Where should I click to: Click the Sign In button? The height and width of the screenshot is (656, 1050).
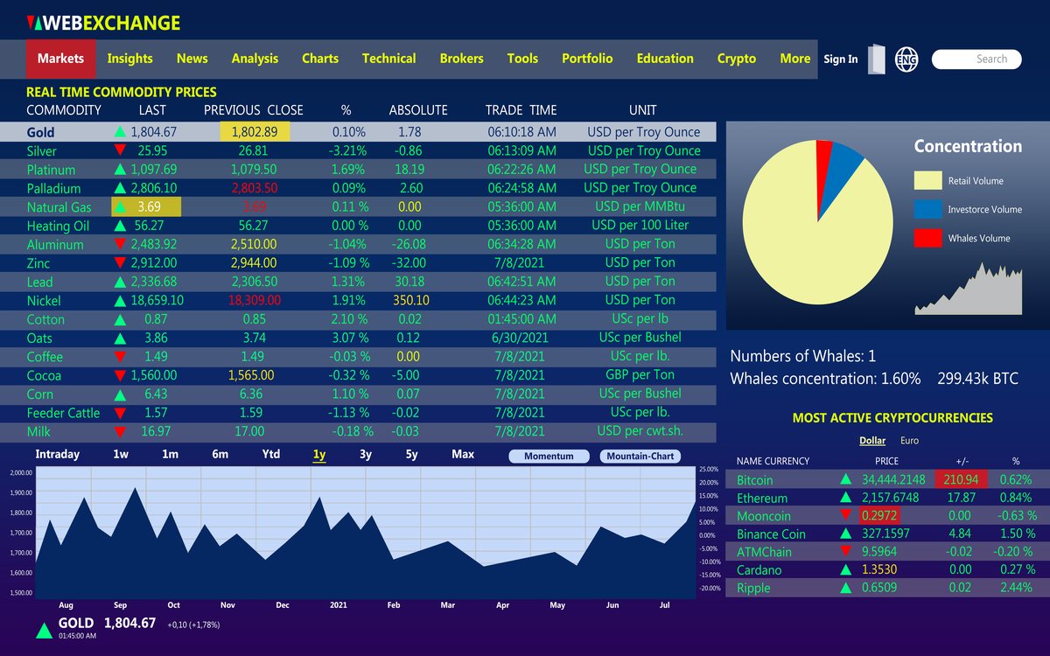(840, 59)
